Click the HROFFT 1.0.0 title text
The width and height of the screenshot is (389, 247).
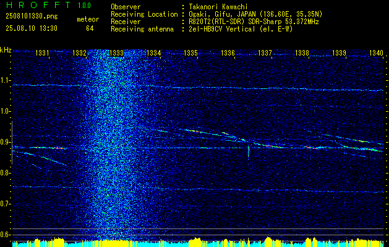point(48,5)
